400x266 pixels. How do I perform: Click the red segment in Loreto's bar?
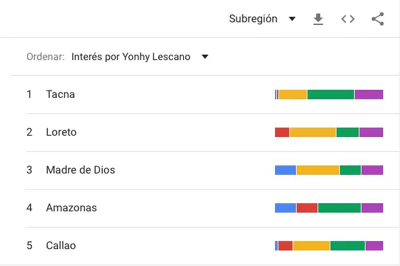click(282, 132)
